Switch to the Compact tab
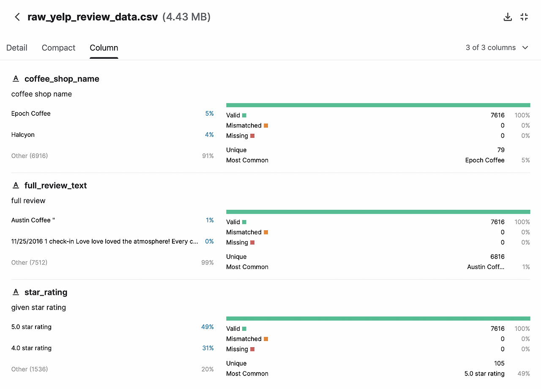The image size is (541, 389). coord(59,48)
